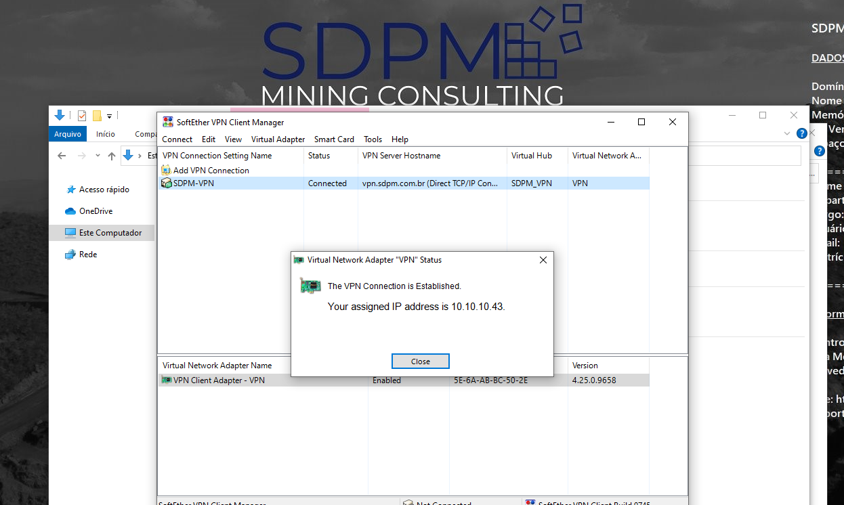Click the network card icon in status dialog
Viewport: 844px width, 505px height.
(x=310, y=286)
